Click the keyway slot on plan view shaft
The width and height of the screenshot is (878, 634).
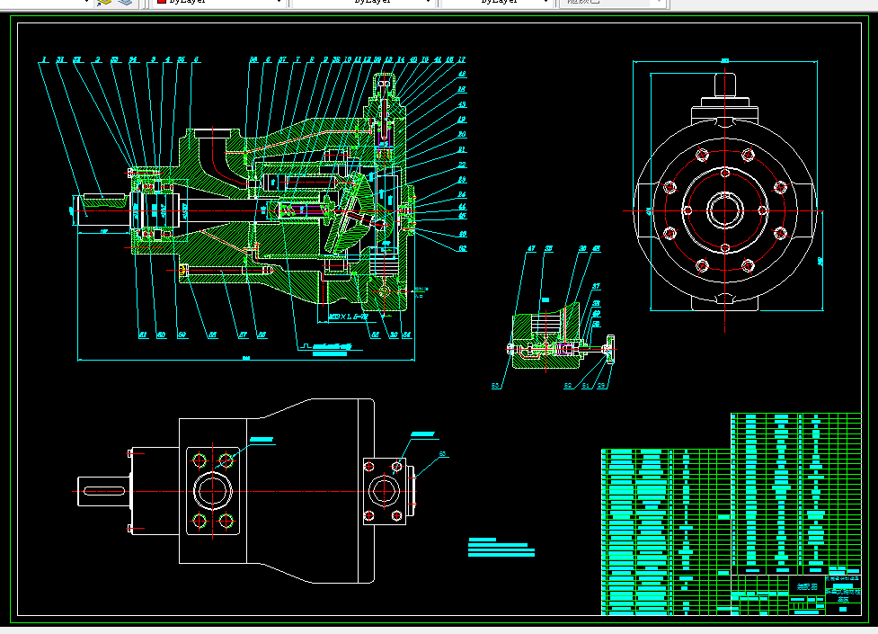pyautogui.click(x=104, y=491)
